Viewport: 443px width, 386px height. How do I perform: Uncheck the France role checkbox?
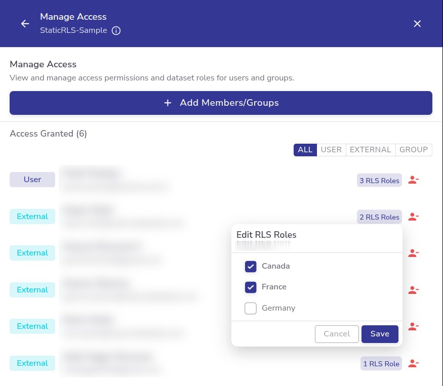point(251,287)
